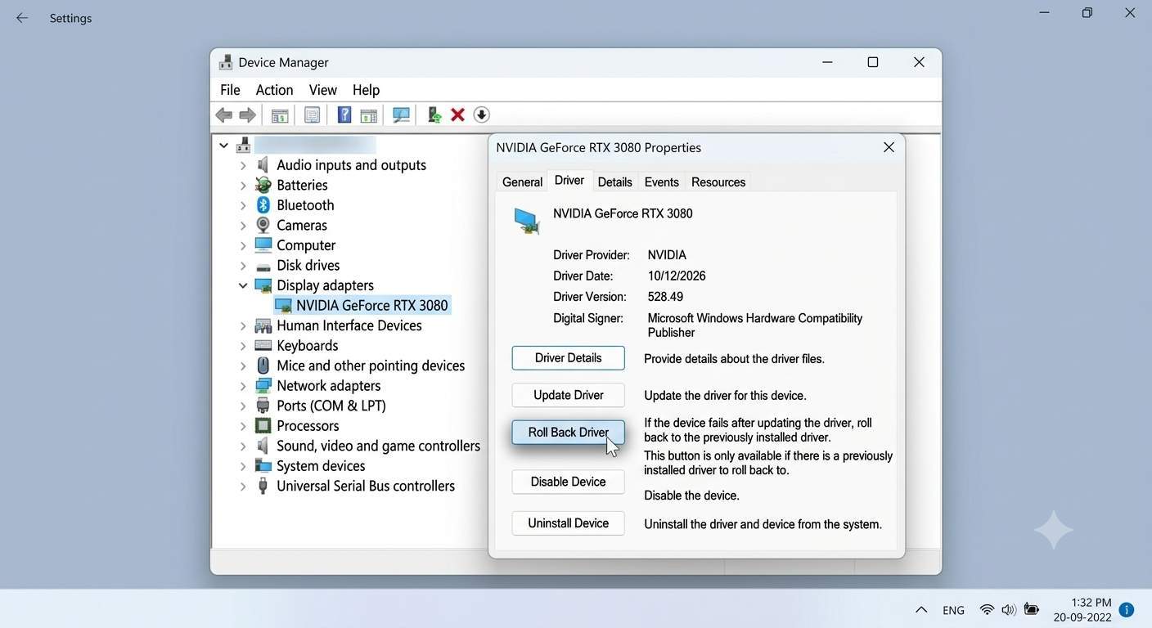Select the System devices label
This screenshot has width=1152, height=628.
321,466
